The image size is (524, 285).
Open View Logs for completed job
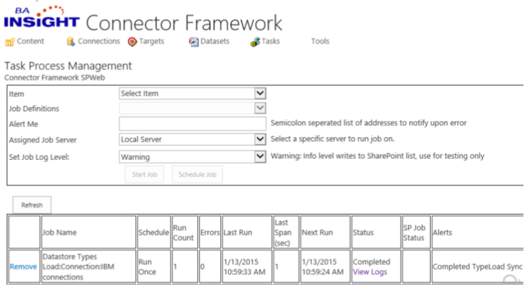click(x=370, y=272)
